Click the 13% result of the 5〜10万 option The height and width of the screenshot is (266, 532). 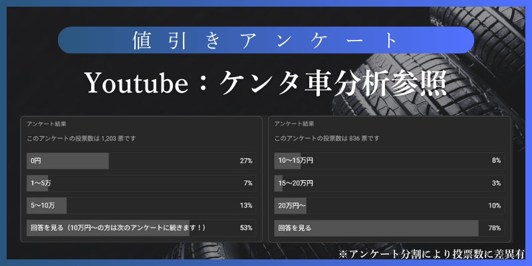coord(246,206)
